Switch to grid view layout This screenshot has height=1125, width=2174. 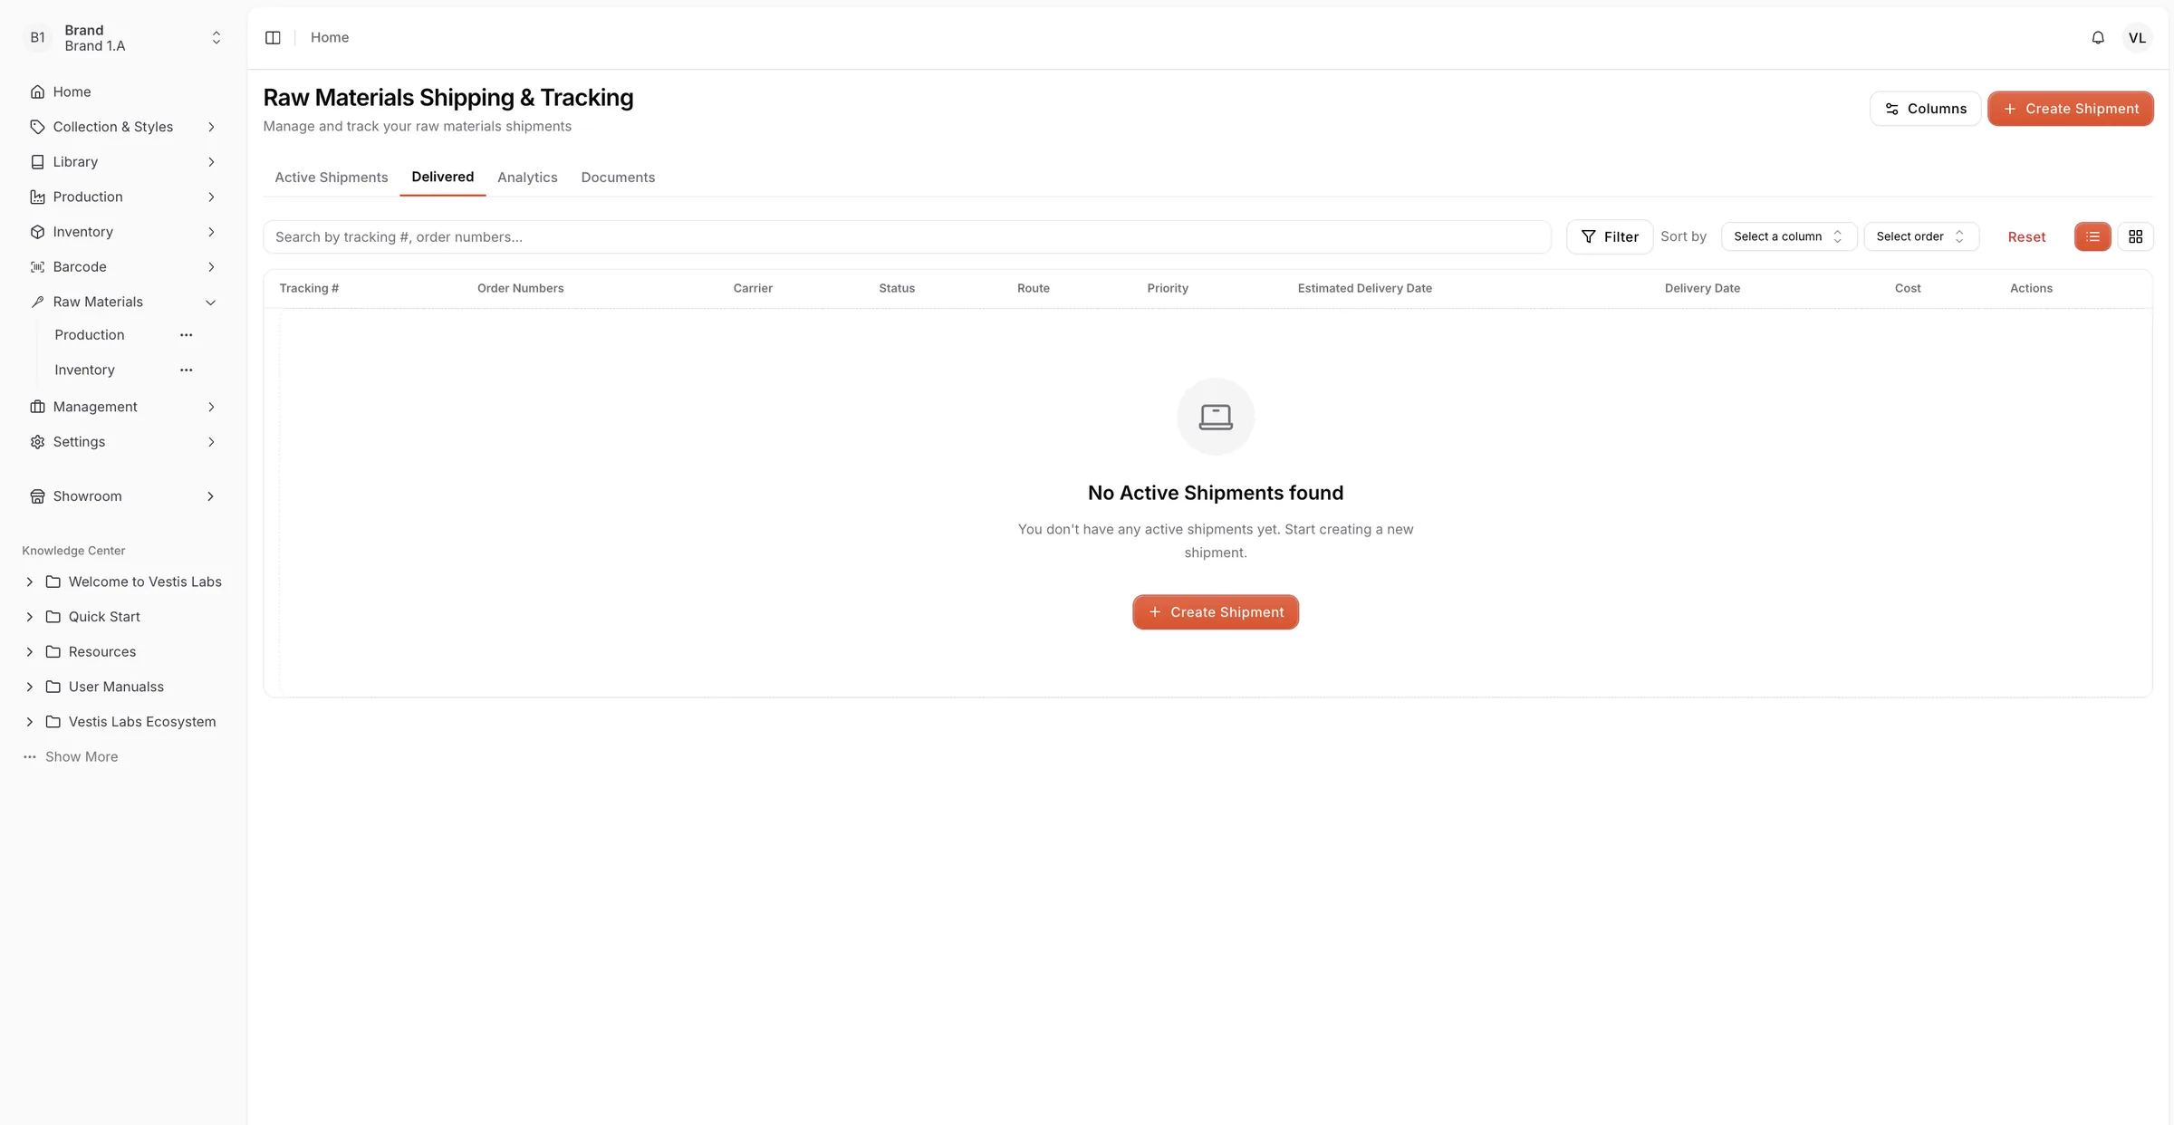(x=2135, y=236)
